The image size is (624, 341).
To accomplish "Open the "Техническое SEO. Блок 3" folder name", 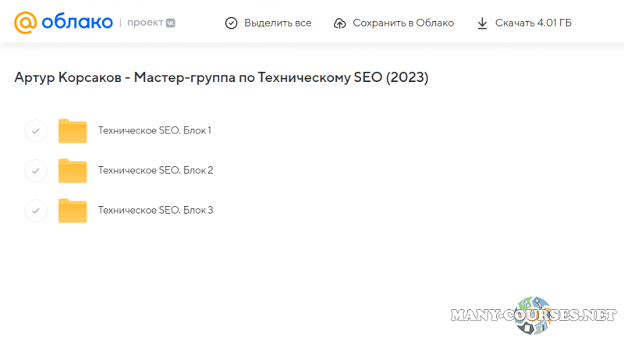I will pos(155,210).
